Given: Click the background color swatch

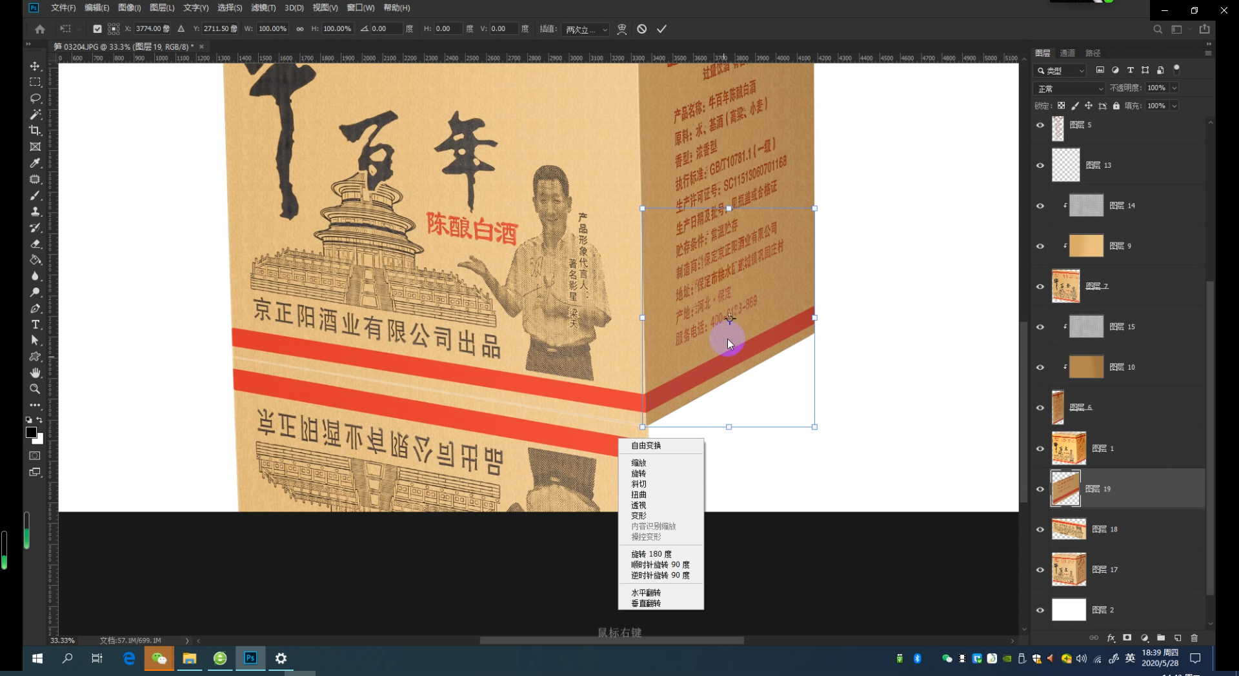Looking at the screenshot, I should [x=39, y=440].
